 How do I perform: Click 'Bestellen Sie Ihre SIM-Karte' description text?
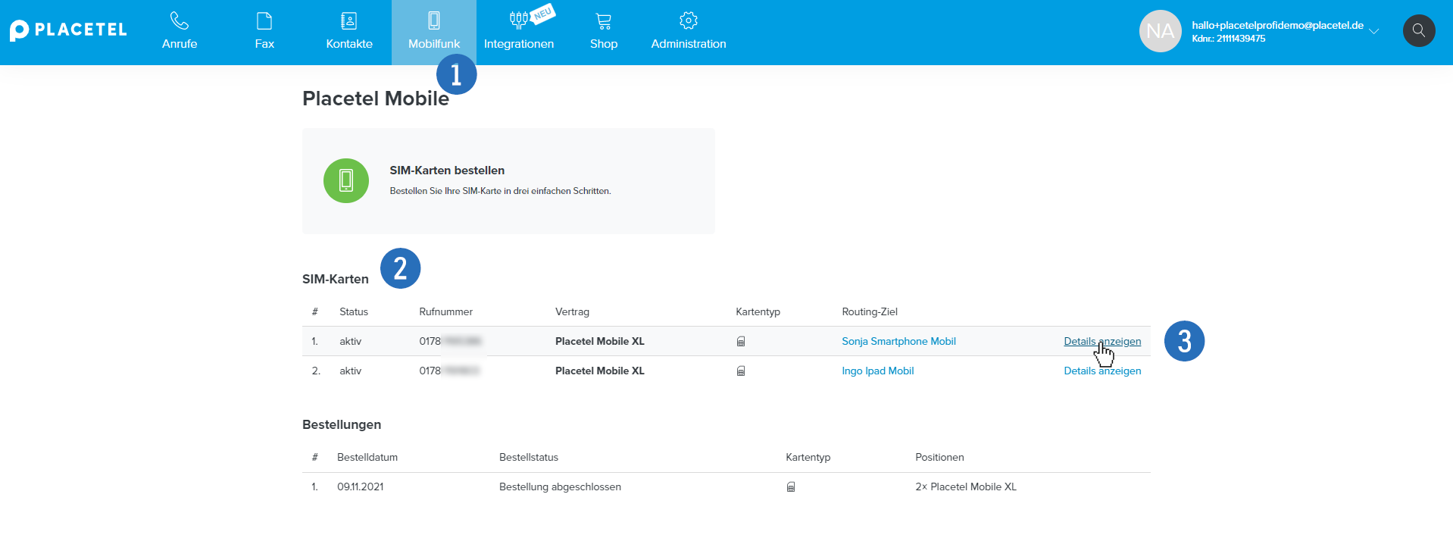pos(500,191)
